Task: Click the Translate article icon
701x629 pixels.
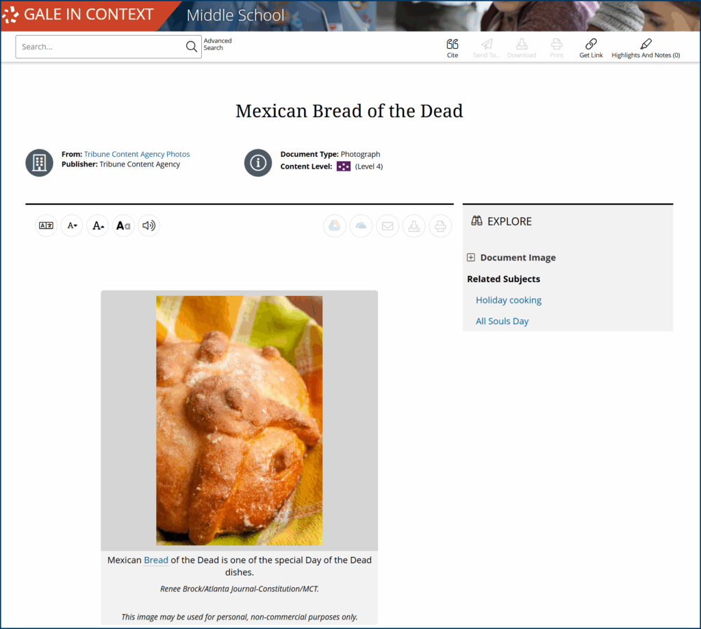Action: (46, 225)
